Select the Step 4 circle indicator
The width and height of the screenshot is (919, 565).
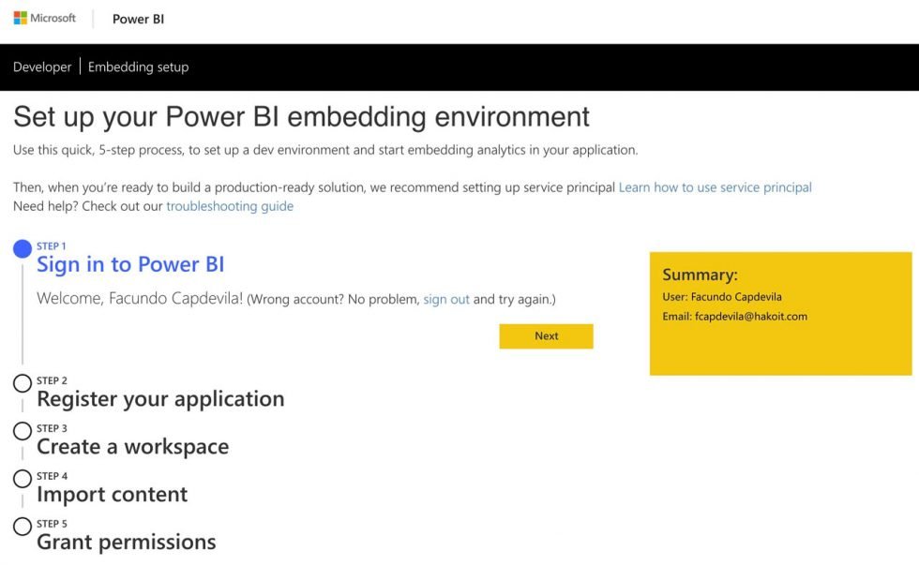pyautogui.click(x=23, y=479)
